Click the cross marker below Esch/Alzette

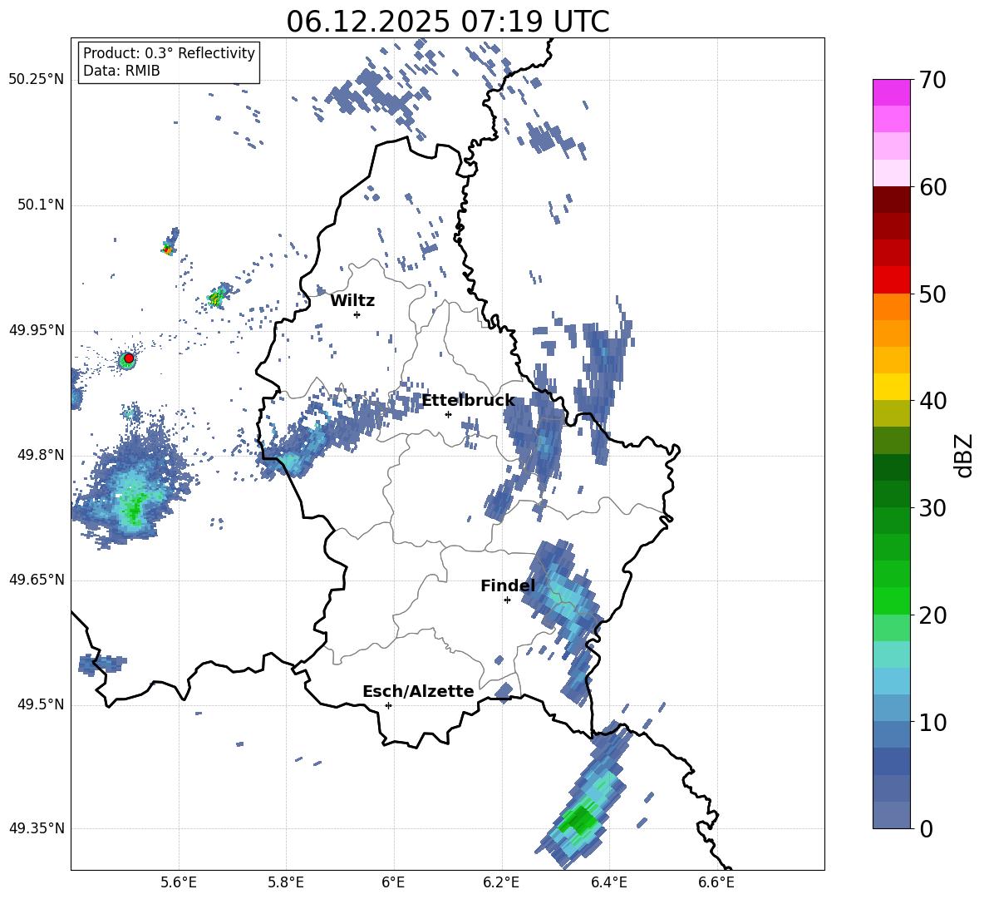[x=388, y=705]
